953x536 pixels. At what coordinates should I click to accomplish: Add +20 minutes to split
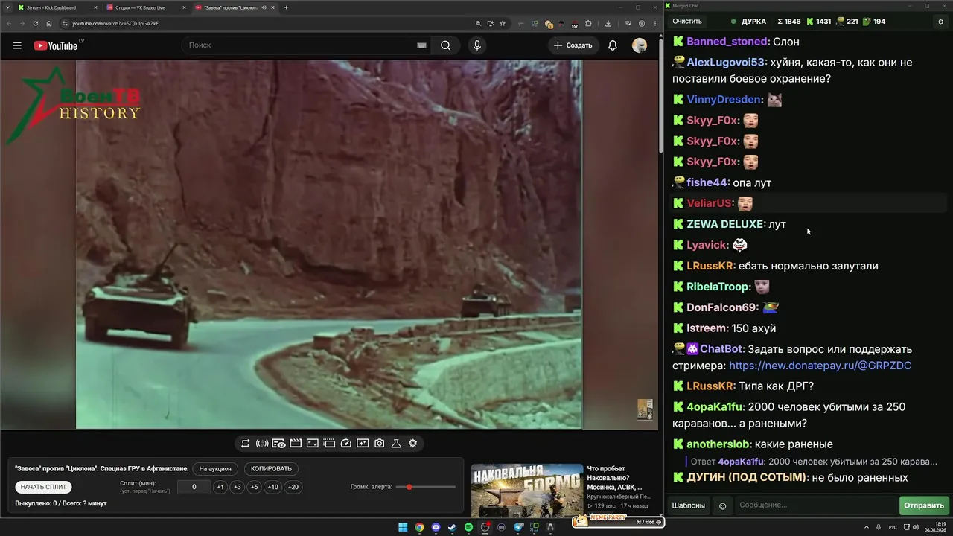tap(293, 487)
